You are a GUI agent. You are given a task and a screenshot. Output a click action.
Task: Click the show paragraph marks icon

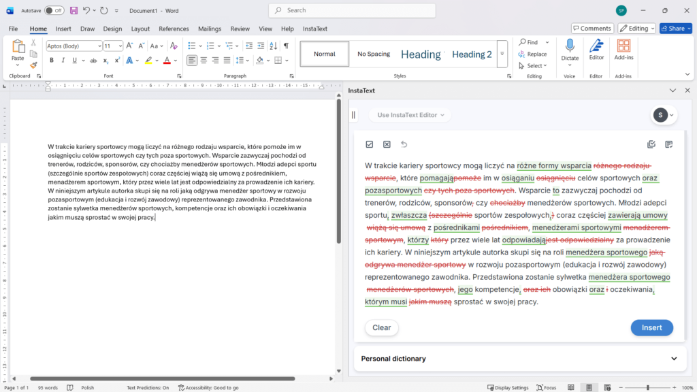click(x=286, y=46)
